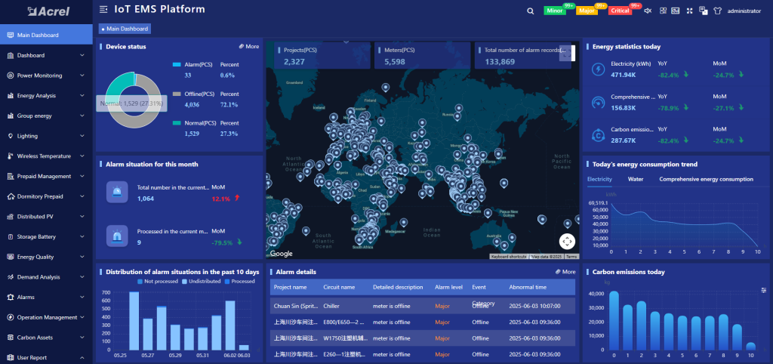Select the Chuan Sin Chiller alarm row

coord(423,306)
